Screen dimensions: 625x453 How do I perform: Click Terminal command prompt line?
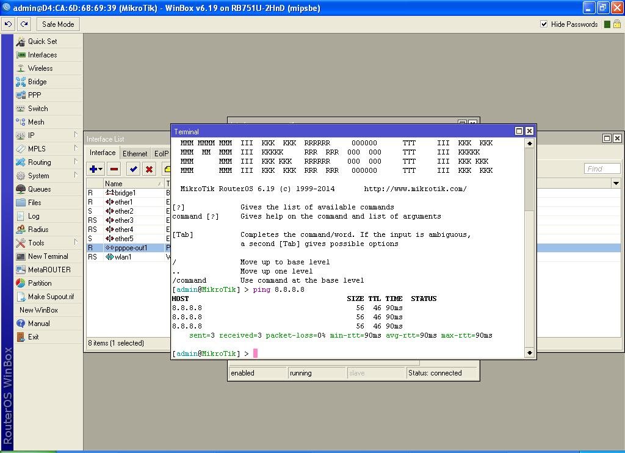pyautogui.click(x=348, y=353)
